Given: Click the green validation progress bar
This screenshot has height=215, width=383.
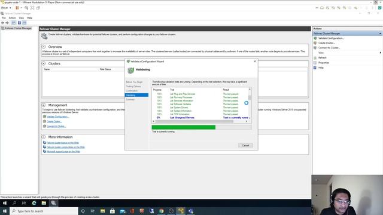Looking at the screenshot, I should coord(184,127).
